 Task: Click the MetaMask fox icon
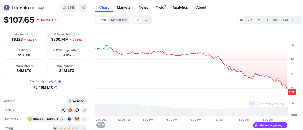tap(77, 119)
